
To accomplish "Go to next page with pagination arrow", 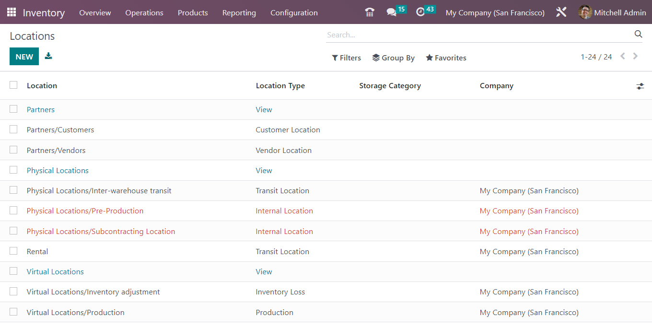I will (x=635, y=56).
